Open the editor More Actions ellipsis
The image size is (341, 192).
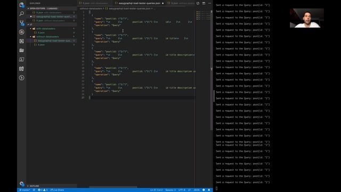point(209,3)
